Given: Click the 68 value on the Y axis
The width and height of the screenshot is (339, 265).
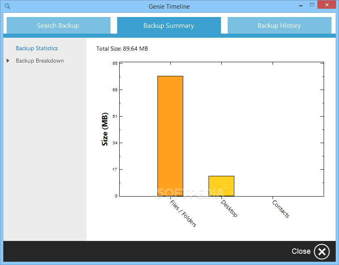Looking at the screenshot, I should 115,90.
